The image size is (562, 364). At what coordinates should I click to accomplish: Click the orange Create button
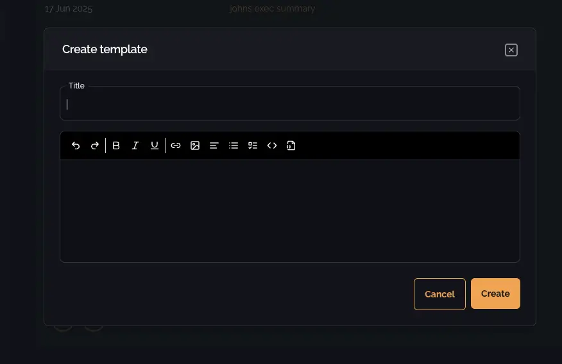495,294
